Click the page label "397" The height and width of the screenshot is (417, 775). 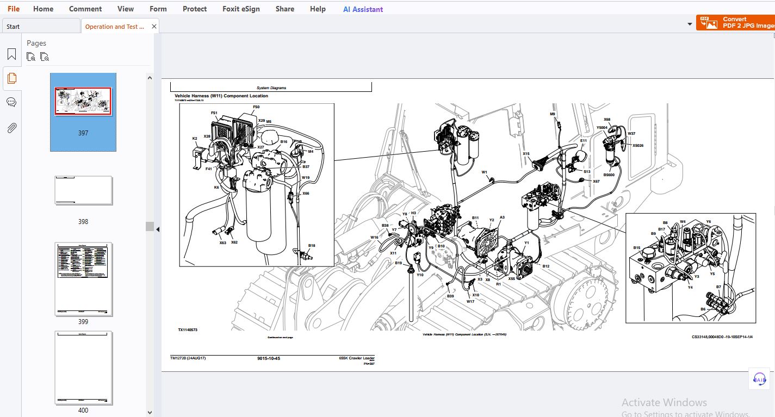[x=83, y=133]
